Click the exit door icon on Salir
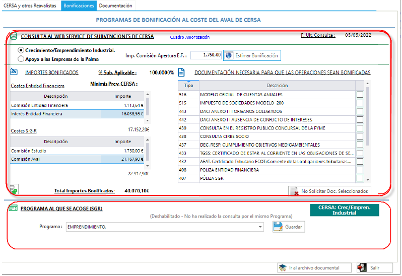This screenshot has height=276, width=402. coord(362,267)
